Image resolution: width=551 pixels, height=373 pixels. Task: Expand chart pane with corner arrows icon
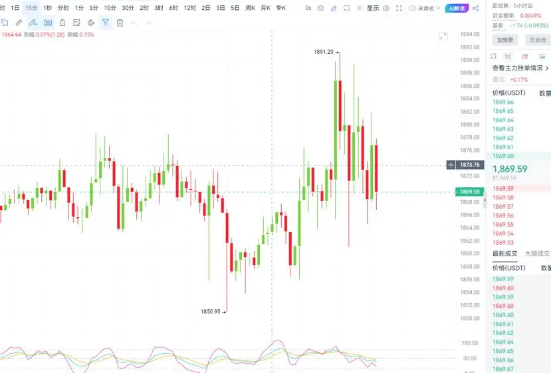(443, 36)
